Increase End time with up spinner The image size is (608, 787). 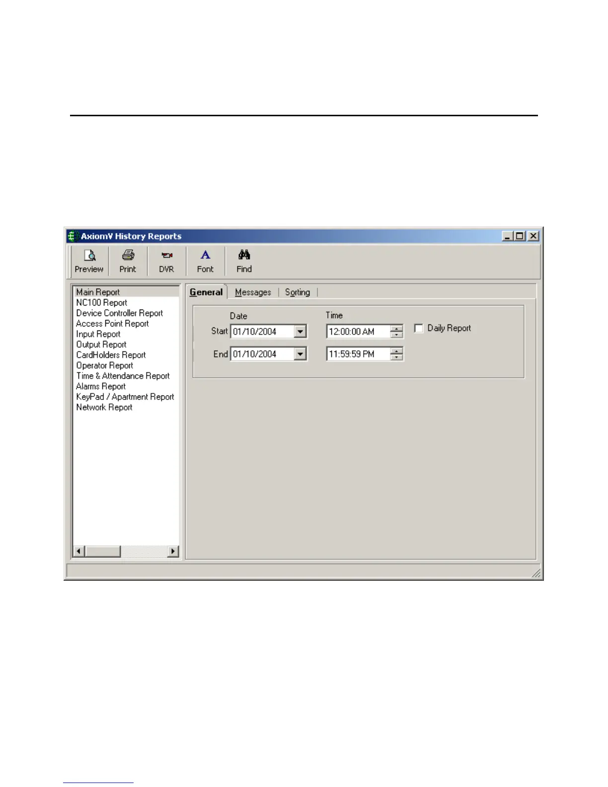[x=396, y=351]
